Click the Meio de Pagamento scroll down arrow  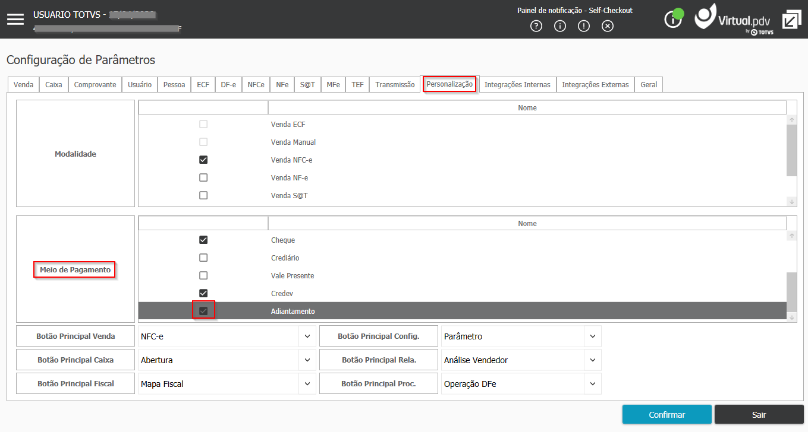click(x=791, y=317)
